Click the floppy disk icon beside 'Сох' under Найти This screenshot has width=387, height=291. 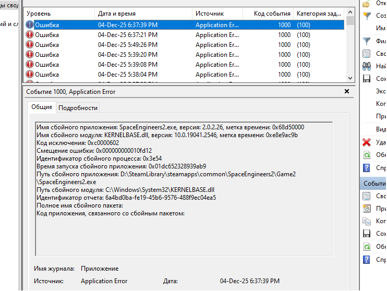[x=367, y=79]
